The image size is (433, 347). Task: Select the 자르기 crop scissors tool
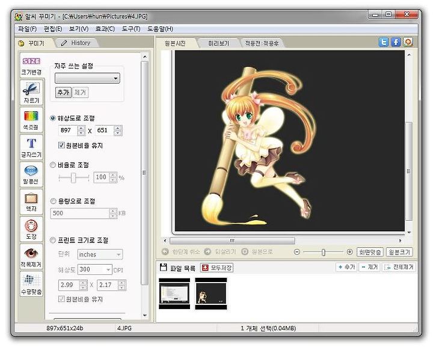(x=31, y=93)
